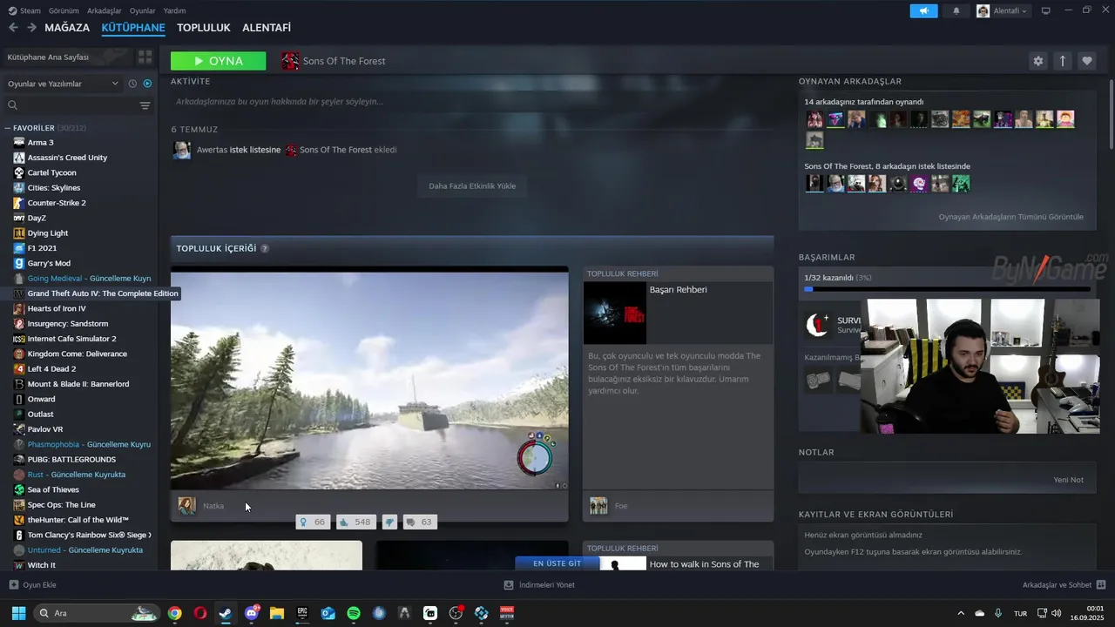The height and width of the screenshot is (627, 1115).
Task: Open the Arkadaşlar menu
Action: coord(105,10)
